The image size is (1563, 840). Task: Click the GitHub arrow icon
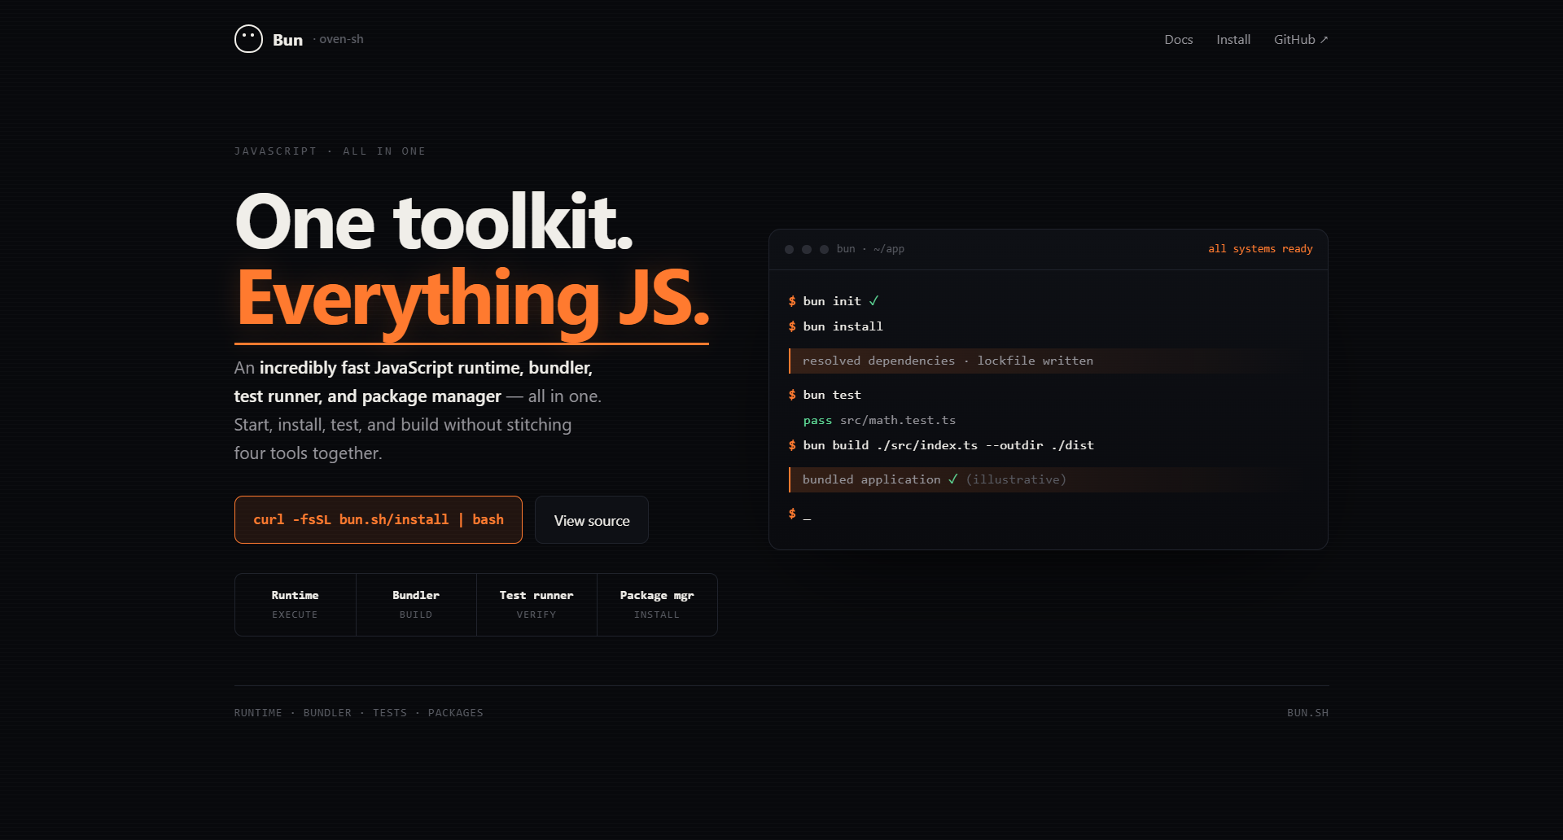(1324, 39)
